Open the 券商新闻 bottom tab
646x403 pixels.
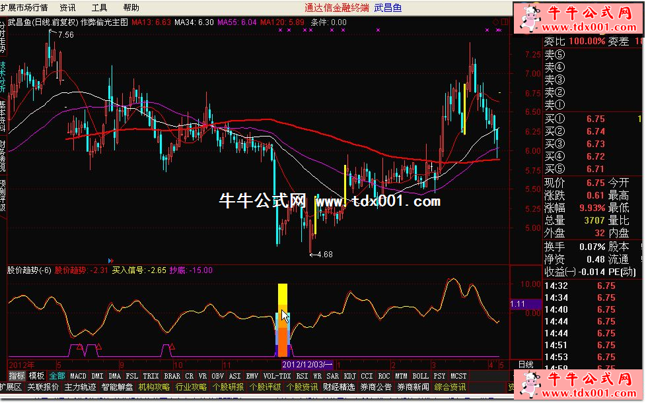[x=413, y=387]
